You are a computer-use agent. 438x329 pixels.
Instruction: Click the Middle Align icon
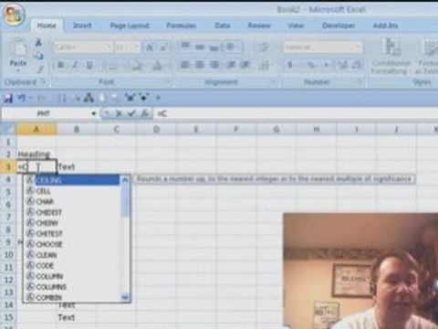coord(200,47)
